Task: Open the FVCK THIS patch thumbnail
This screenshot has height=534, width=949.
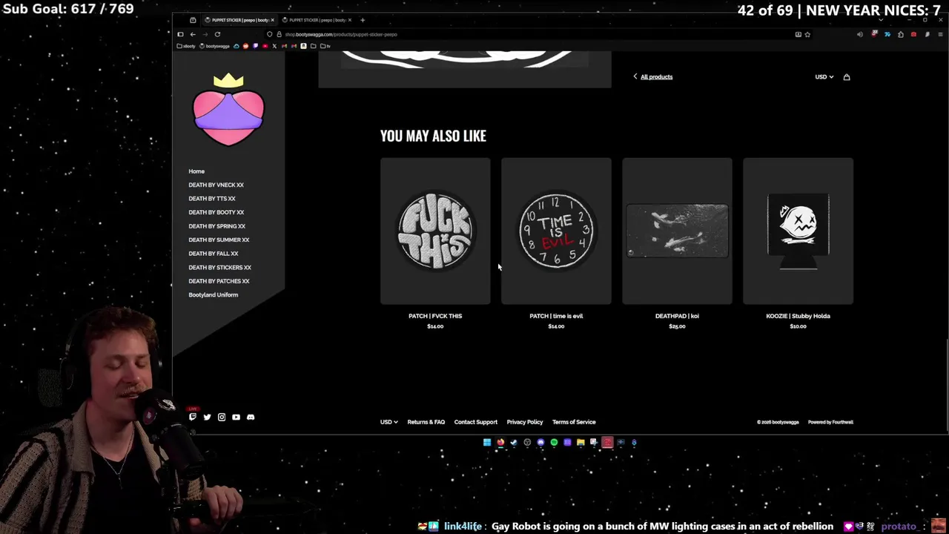Action: tap(435, 231)
